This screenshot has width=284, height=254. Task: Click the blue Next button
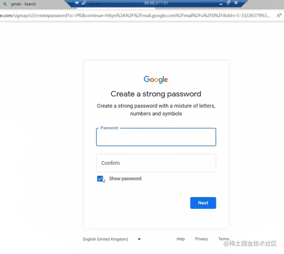click(x=203, y=203)
